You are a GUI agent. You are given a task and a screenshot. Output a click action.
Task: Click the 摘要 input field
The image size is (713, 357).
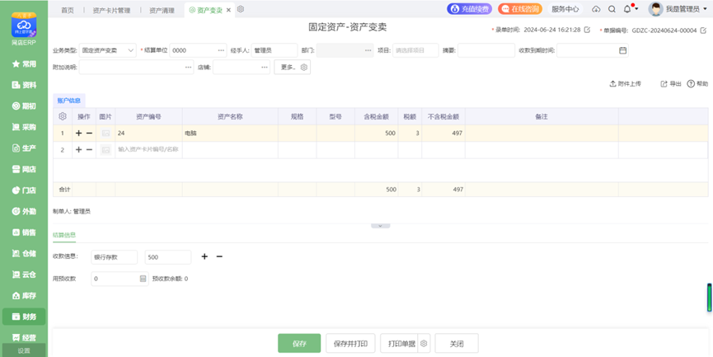pyautogui.click(x=486, y=50)
